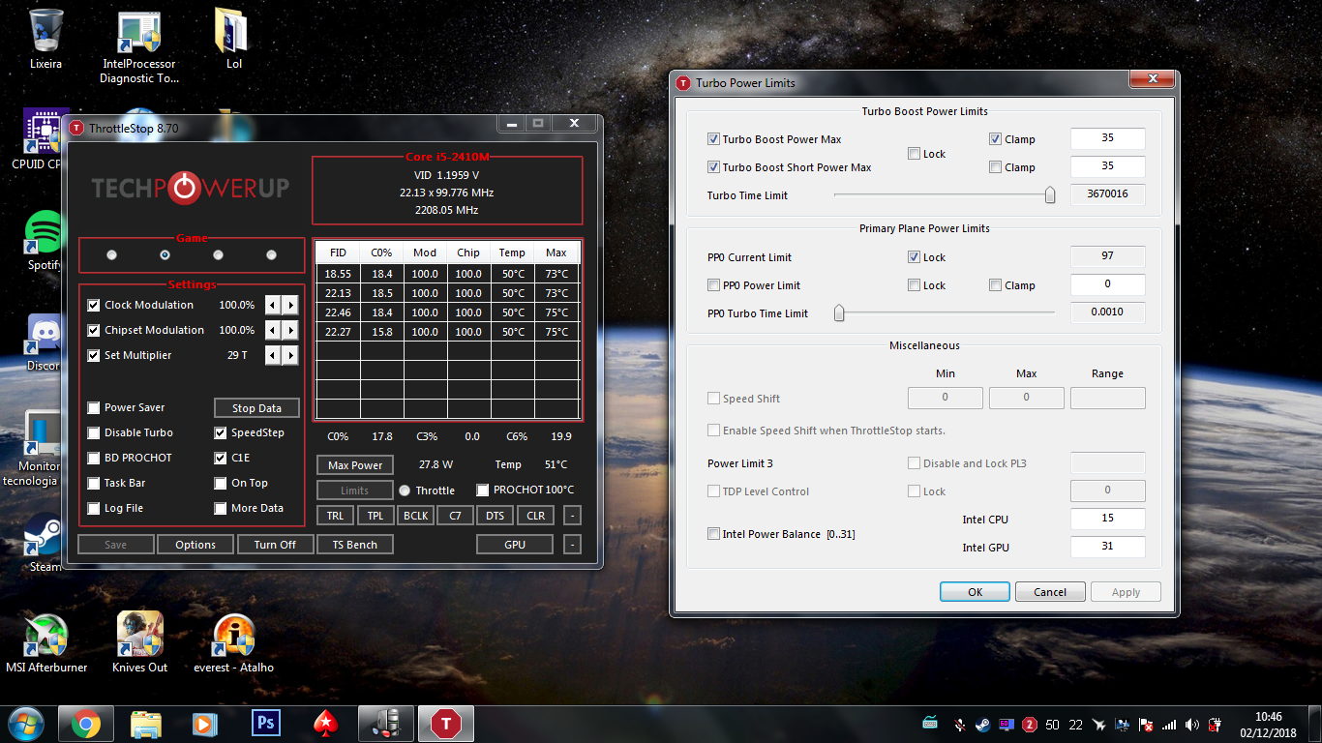The width and height of the screenshot is (1322, 743).
Task: Open the C7 button
Action: 455,516
